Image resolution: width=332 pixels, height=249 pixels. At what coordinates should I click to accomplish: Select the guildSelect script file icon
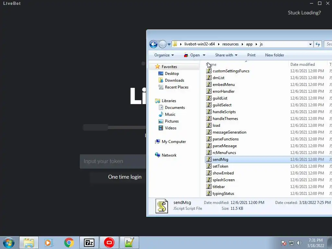click(209, 105)
